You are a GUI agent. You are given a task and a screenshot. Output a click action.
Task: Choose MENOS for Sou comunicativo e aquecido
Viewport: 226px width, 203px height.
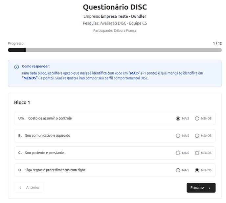[x=197, y=136]
